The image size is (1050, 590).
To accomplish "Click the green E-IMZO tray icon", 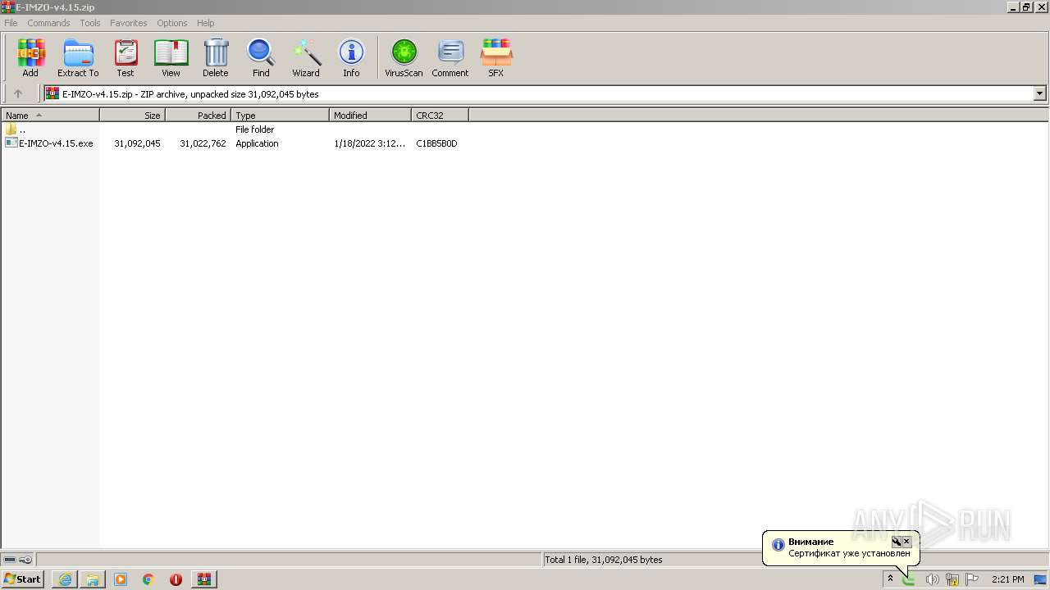I will 909,579.
